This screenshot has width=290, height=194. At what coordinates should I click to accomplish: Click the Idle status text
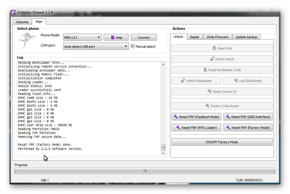coord(44,180)
